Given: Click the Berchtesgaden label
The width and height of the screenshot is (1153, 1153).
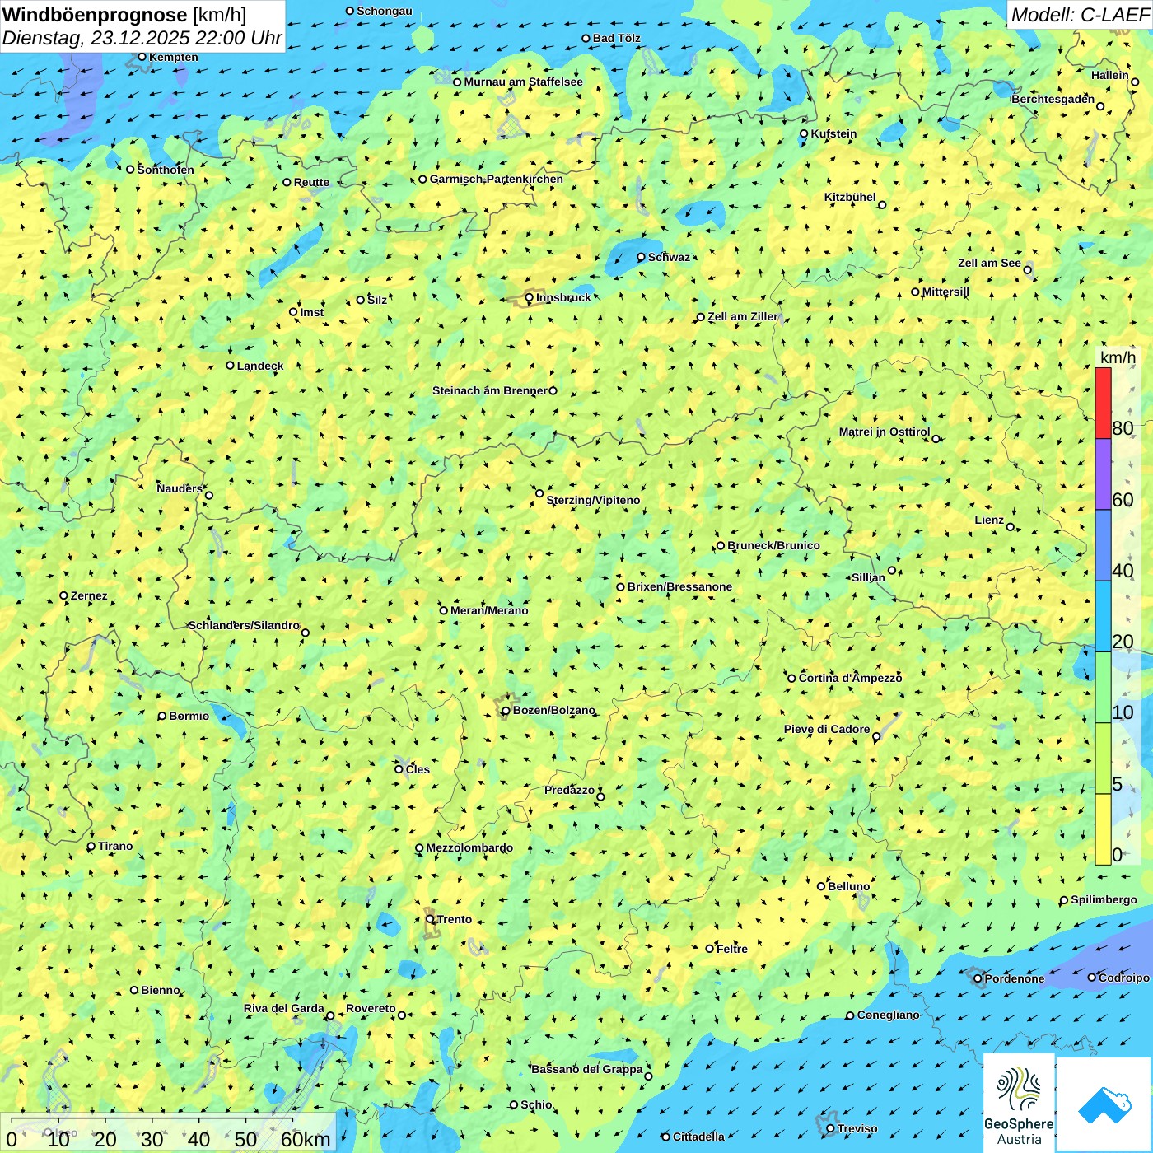Looking at the screenshot, I should click(x=1053, y=99).
